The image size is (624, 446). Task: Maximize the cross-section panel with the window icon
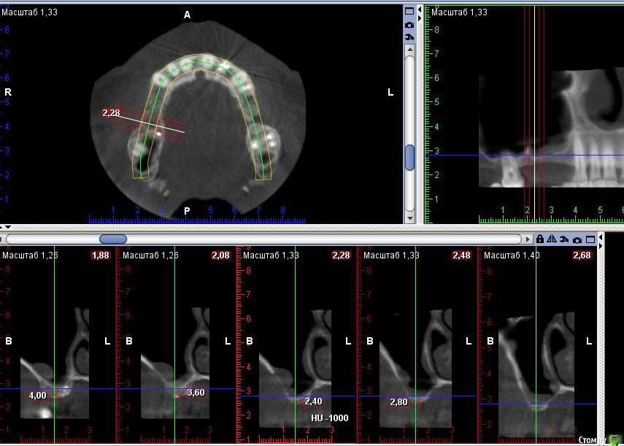[589, 239]
